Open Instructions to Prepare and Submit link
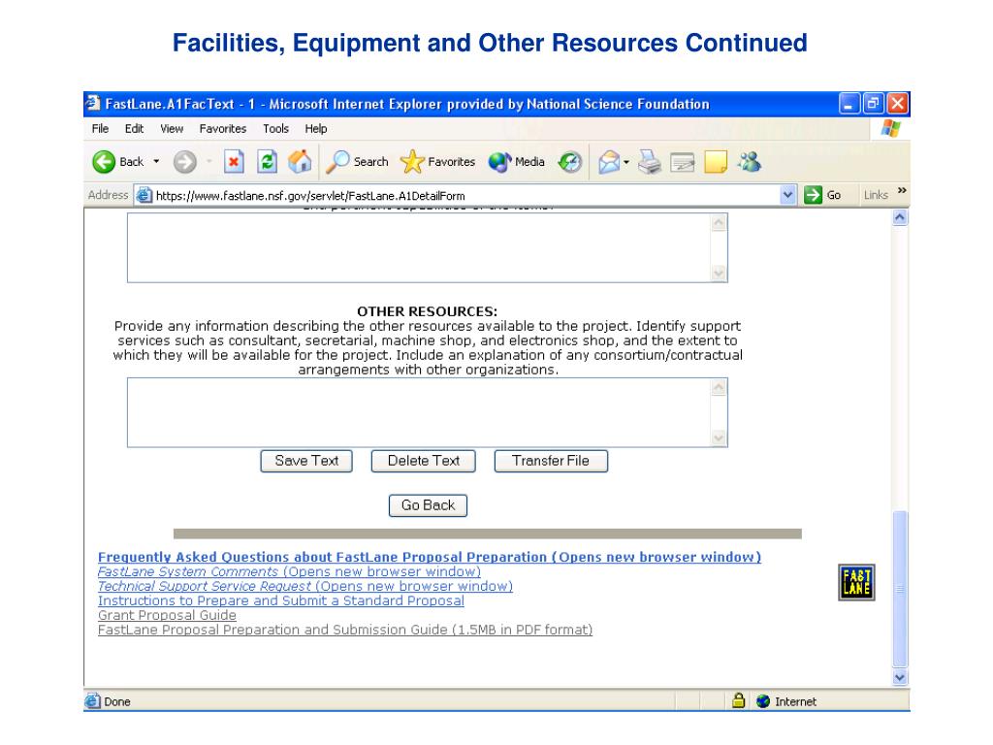This screenshot has width=993, height=745. pos(281,600)
